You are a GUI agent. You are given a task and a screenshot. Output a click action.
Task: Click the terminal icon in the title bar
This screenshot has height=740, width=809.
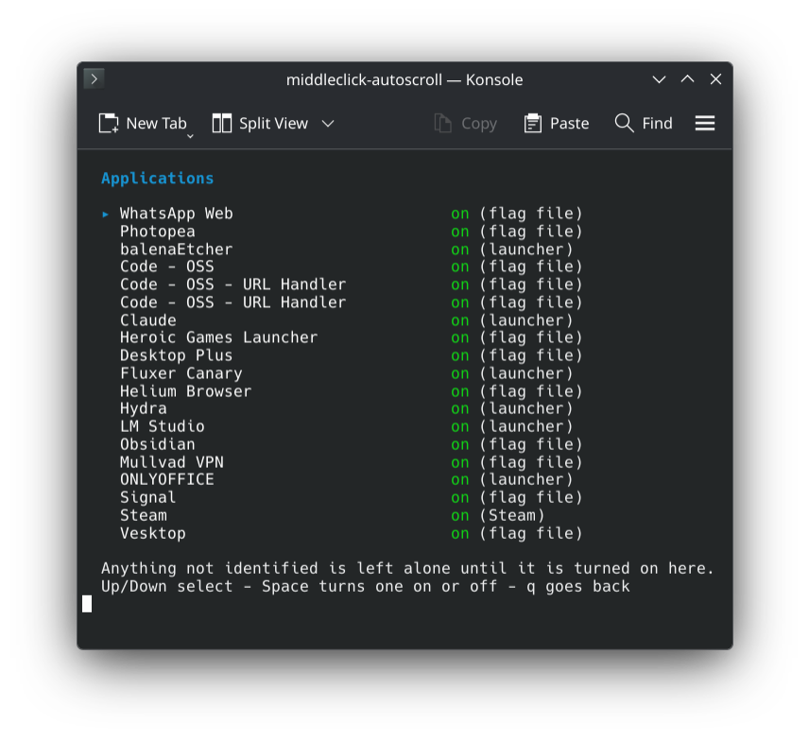pyautogui.click(x=94, y=79)
